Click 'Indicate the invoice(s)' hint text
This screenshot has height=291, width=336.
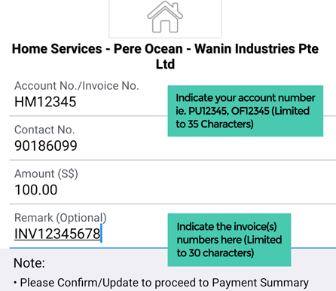227,227
